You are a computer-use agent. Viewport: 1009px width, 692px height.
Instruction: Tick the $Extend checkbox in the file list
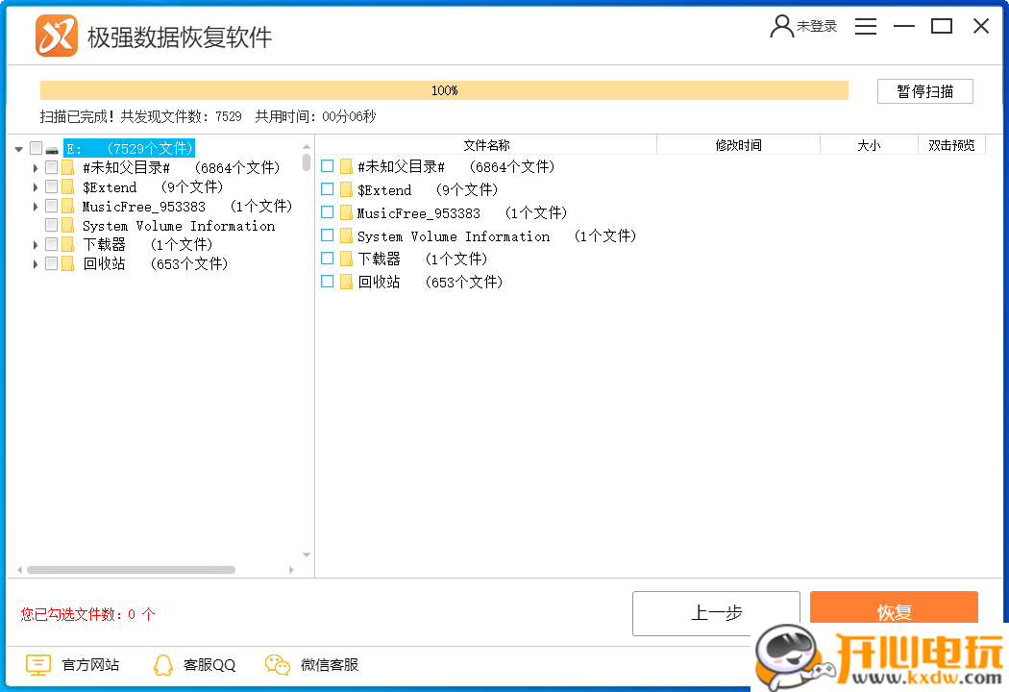tap(327, 189)
